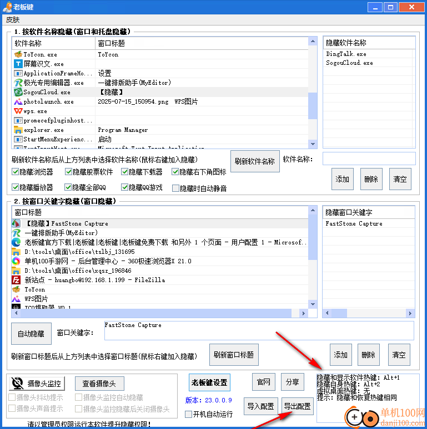
Task: Click the WPS图片 icon in window list
Action: pos(16,299)
